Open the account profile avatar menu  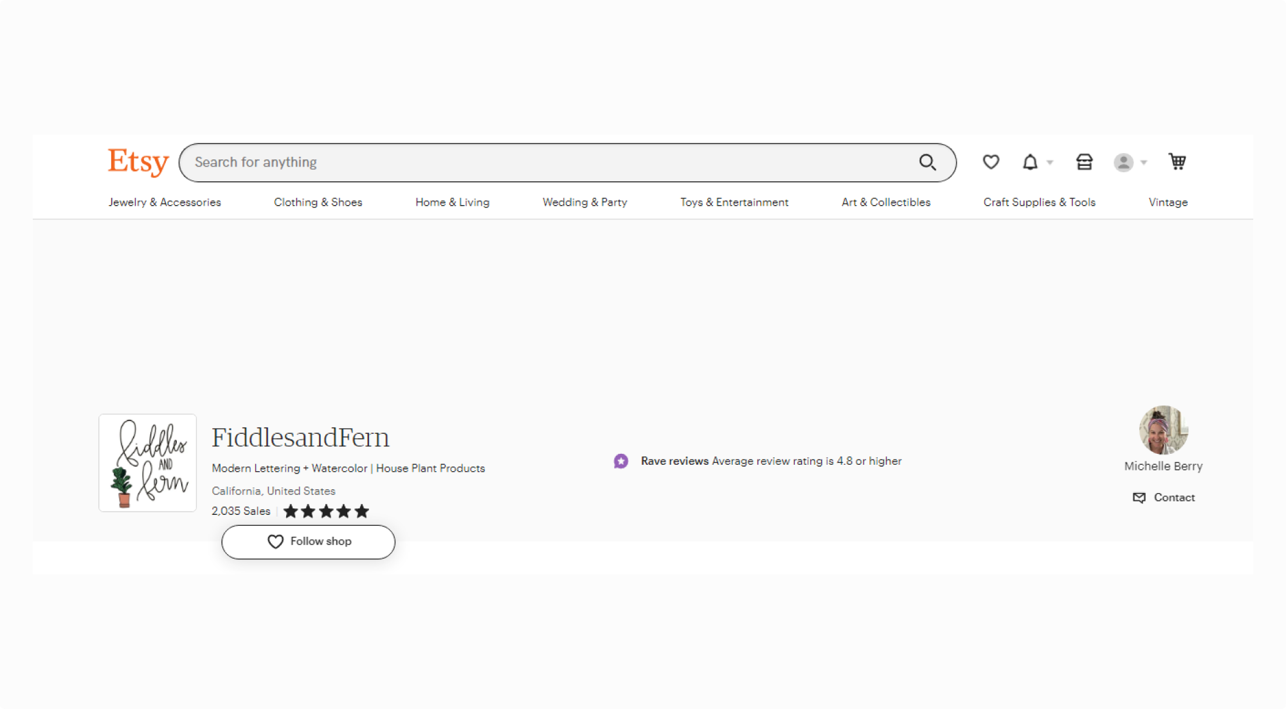point(1123,163)
